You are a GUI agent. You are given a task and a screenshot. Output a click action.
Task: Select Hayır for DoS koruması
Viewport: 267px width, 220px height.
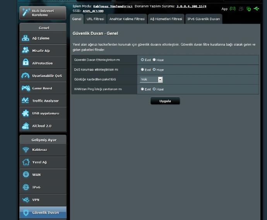point(154,70)
